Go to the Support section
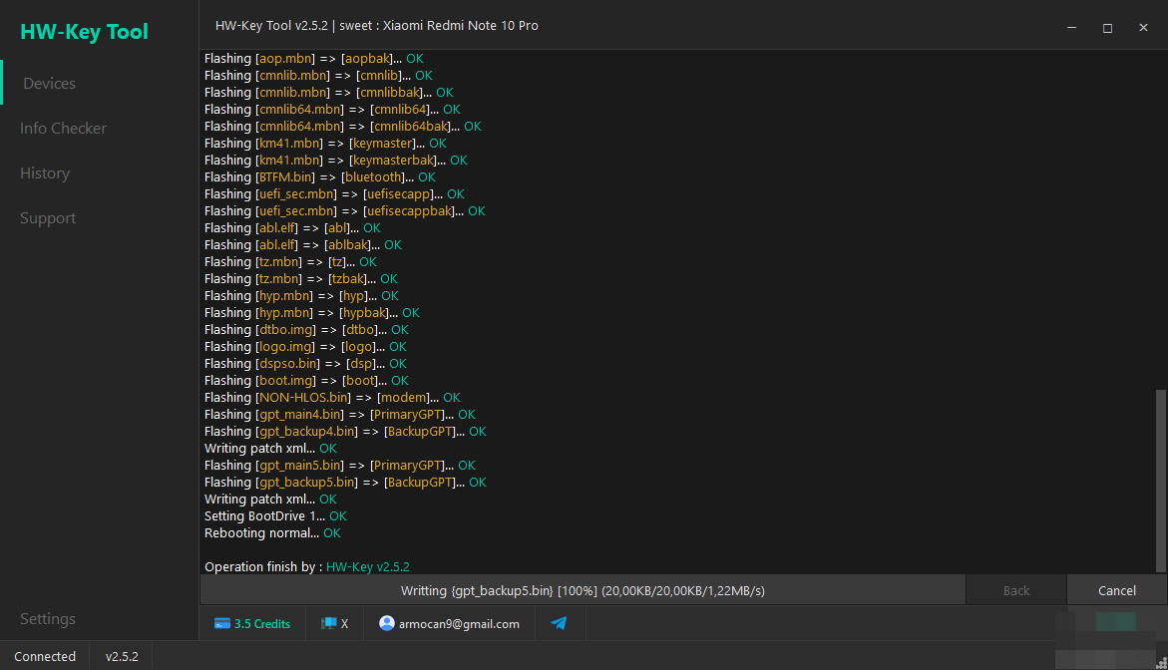The image size is (1168, 670). point(48,218)
